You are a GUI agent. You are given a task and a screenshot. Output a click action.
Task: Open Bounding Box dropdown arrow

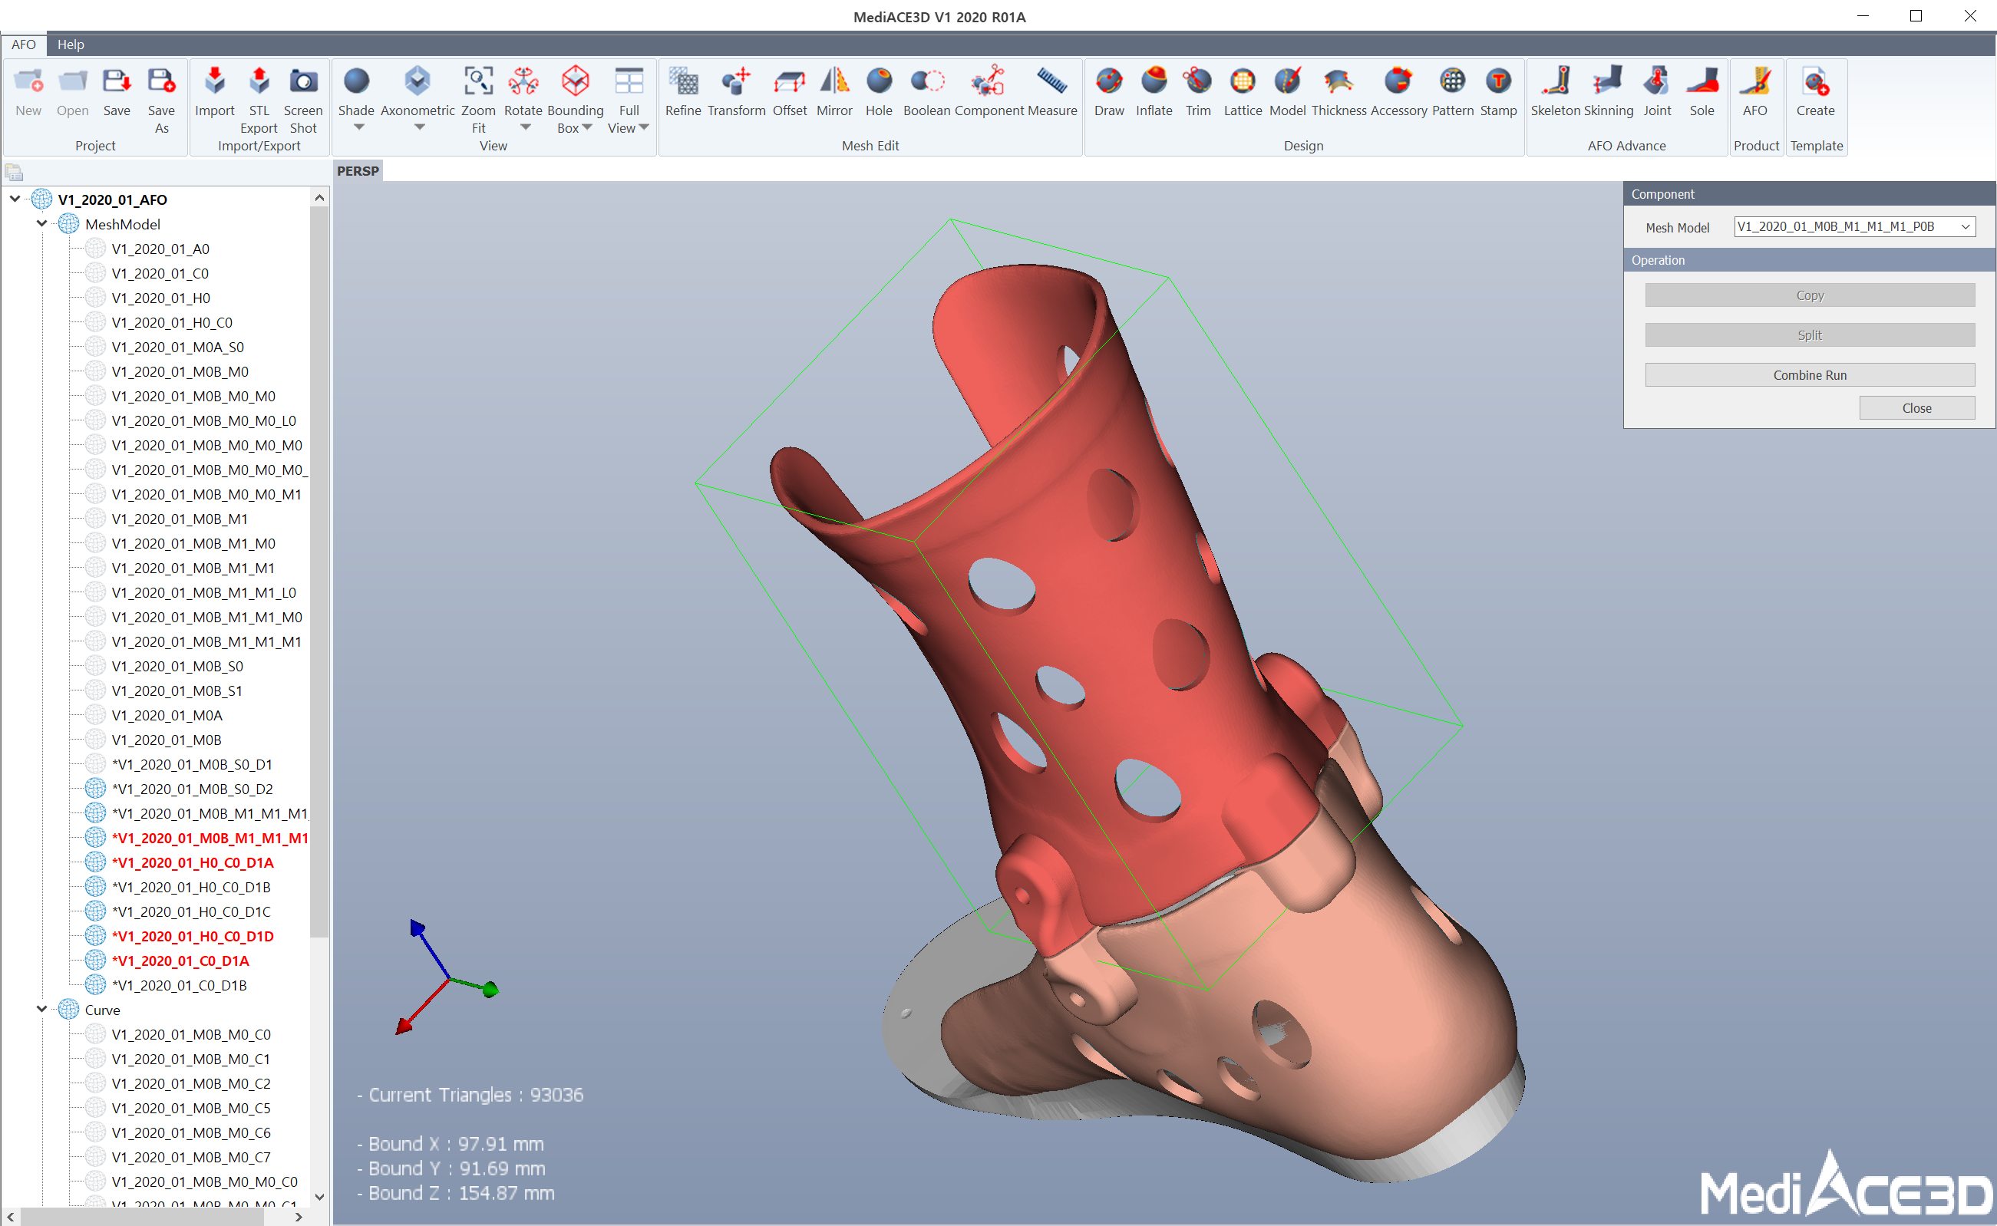tap(587, 127)
